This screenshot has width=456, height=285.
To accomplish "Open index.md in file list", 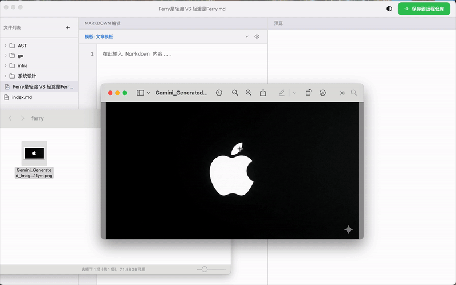I will pyautogui.click(x=39, y=97).
